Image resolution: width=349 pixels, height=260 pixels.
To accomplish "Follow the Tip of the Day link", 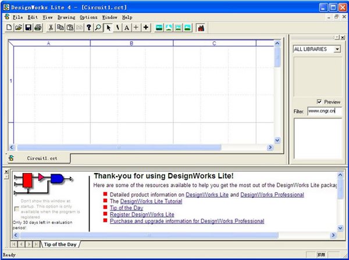I will [x=126, y=208].
